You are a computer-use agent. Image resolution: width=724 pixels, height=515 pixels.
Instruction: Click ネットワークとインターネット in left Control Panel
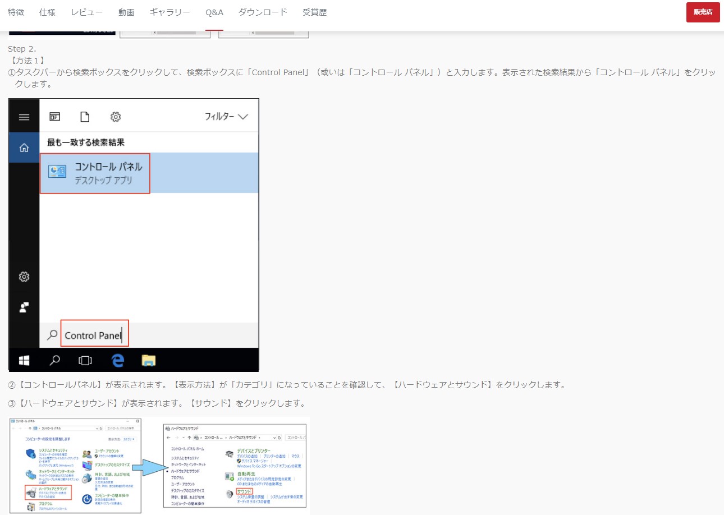click(x=58, y=471)
